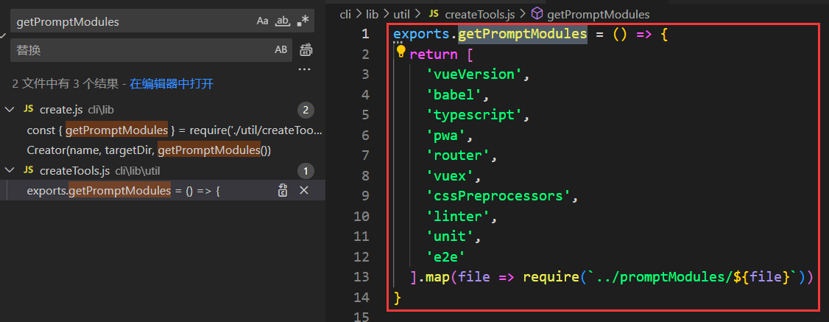Click the lightbulb code action icon

pos(401,52)
